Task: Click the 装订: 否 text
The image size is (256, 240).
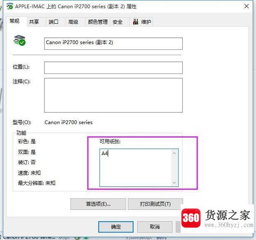Action: (x=27, y=162)
